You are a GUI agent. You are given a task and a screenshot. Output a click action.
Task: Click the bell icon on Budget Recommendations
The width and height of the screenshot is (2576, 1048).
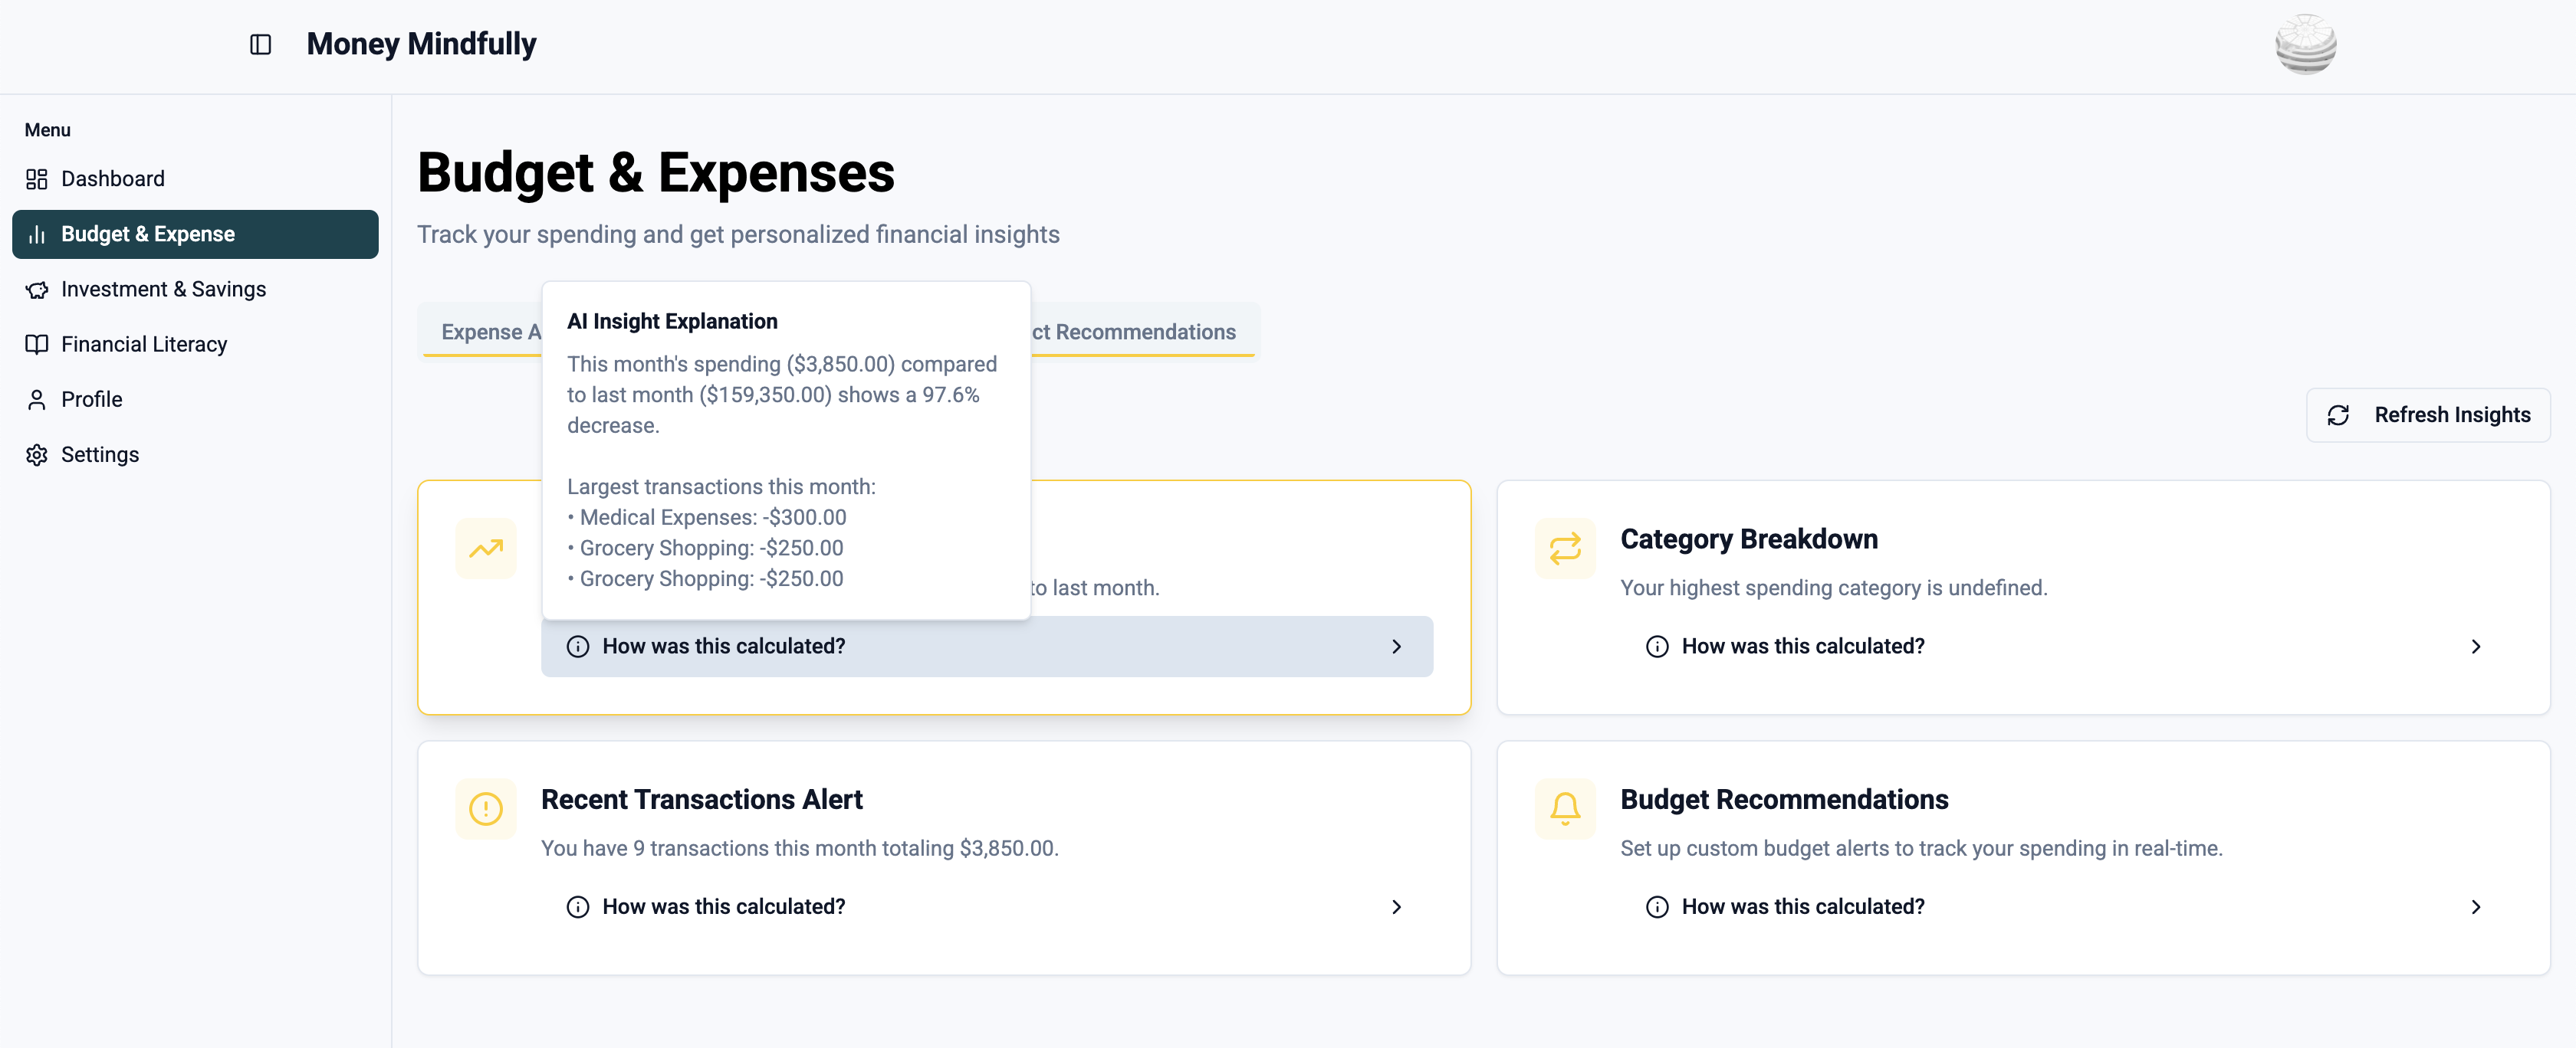pyautogui.click(x=1564, y=808)
